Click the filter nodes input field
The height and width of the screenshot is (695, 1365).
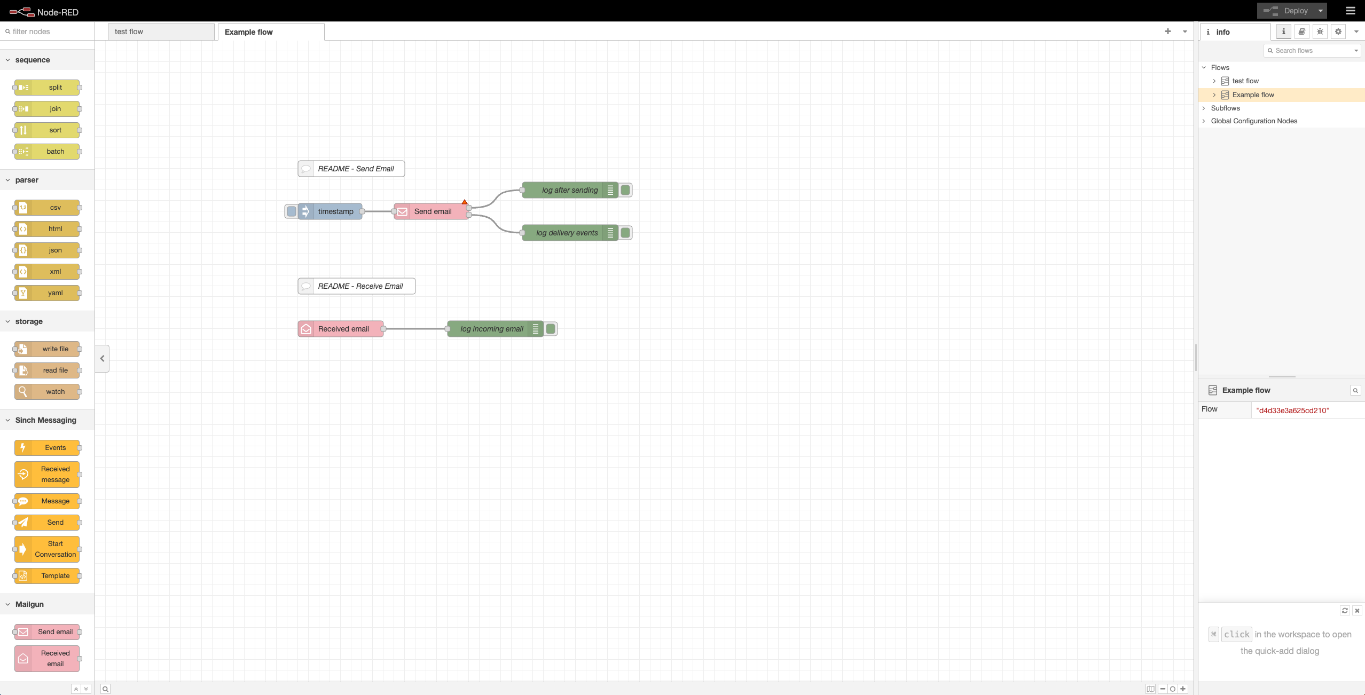pyautogui.click(x=51, y=31)
